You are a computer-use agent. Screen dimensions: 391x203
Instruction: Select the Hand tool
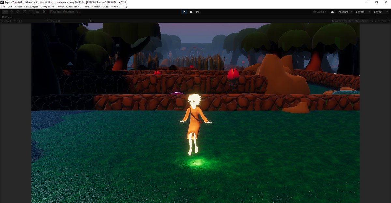point(5,12)
